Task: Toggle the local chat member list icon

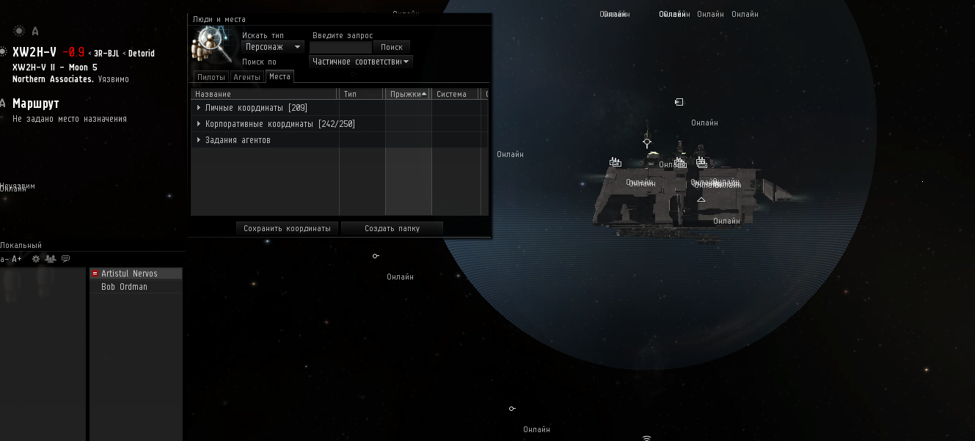Action: 51,259
